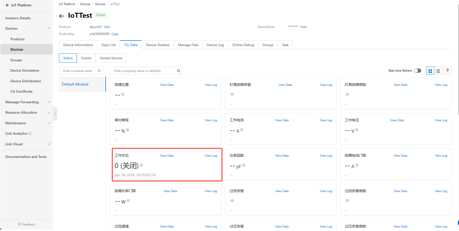Click the module name search magnifier icon
Image resolution: width=459 pixels, height=231 pixels.
[x=99, y=71]
